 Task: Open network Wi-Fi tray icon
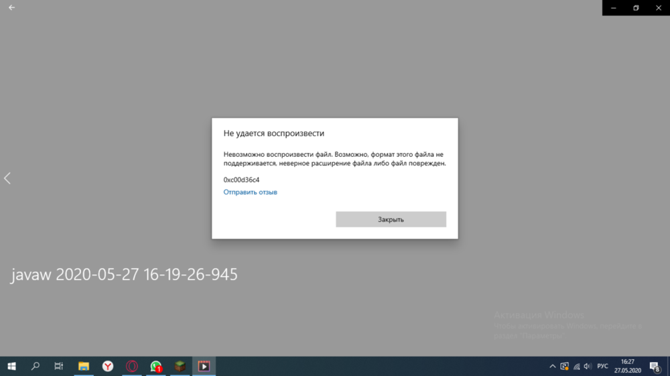pyautogui.click(x=576, y=366)
